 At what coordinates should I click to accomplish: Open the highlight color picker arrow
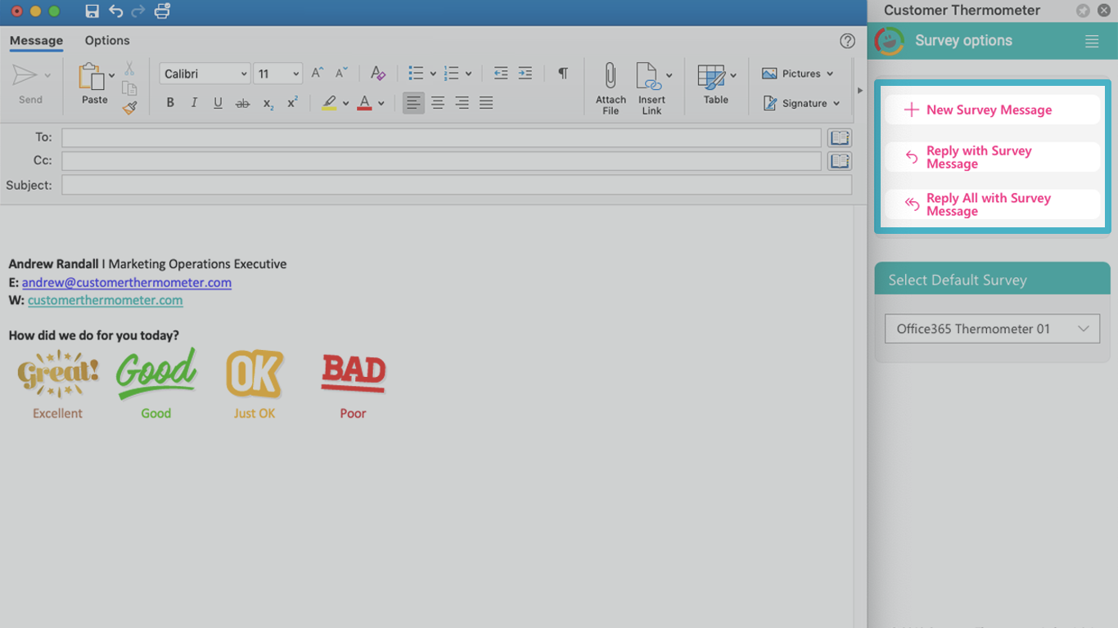[345, 104]
